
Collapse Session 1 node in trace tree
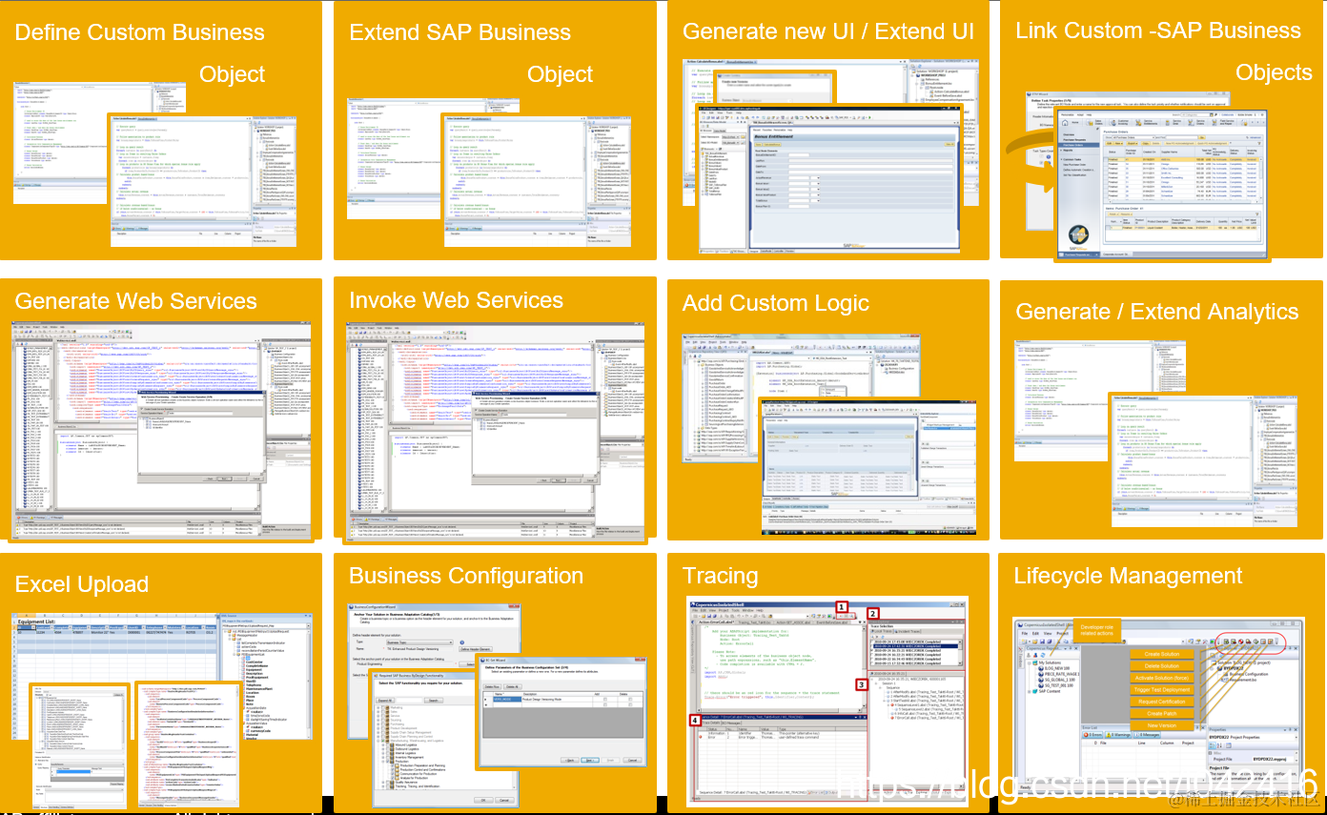pos(877,683)
